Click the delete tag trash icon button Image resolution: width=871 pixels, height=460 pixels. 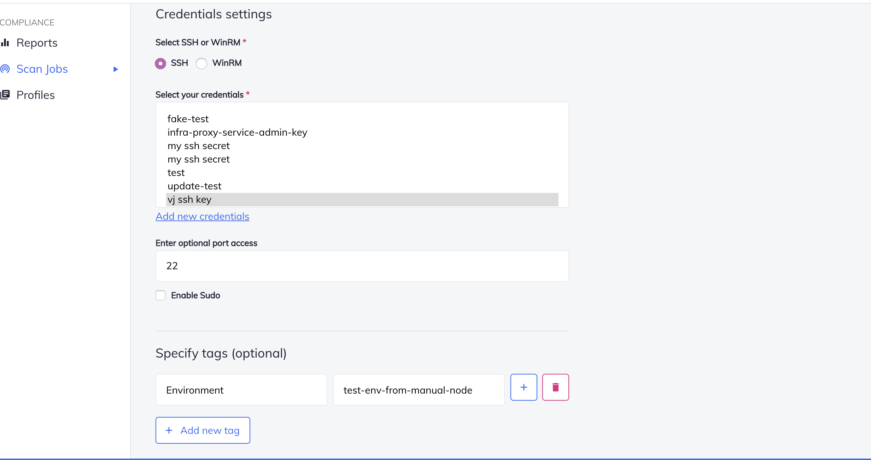coord(555,388)
